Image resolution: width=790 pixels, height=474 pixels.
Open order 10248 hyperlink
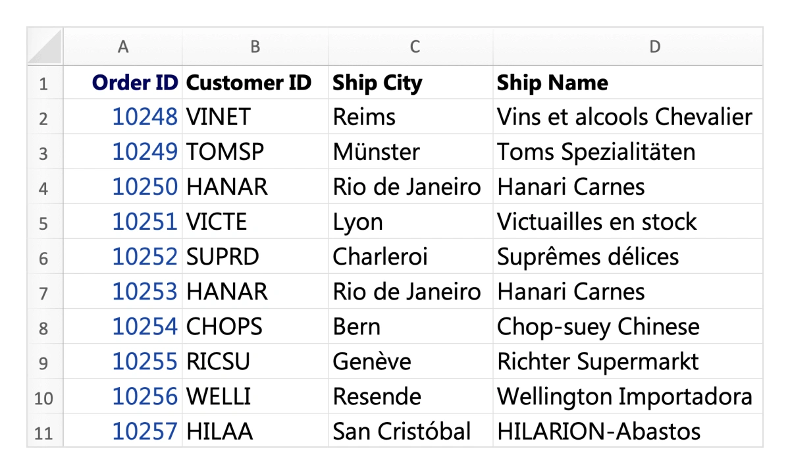coord(145,117)
